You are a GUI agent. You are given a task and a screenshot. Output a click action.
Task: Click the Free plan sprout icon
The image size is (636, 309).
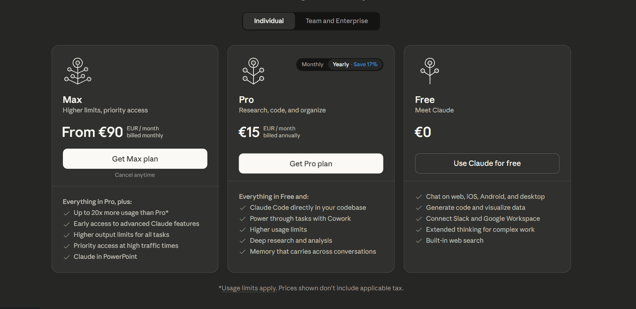(x=430, y=71)
